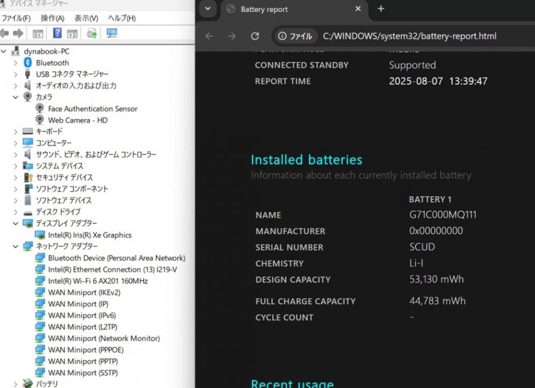Viewport: 535px width, 388px height.
Task: Collapse the dynabook-PC root node
Action: [4, 51]
